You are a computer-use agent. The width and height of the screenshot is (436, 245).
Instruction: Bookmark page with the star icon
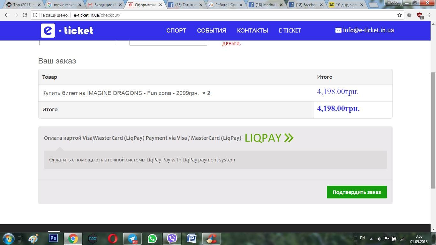[x=399, y=15]
